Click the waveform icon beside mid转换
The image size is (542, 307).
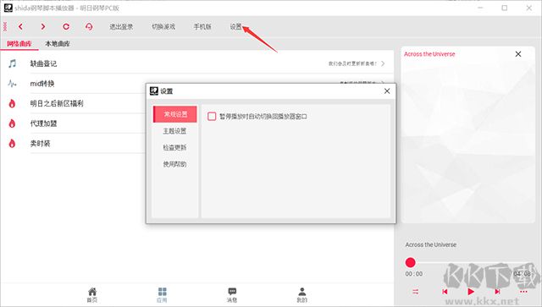pos(12,84)
